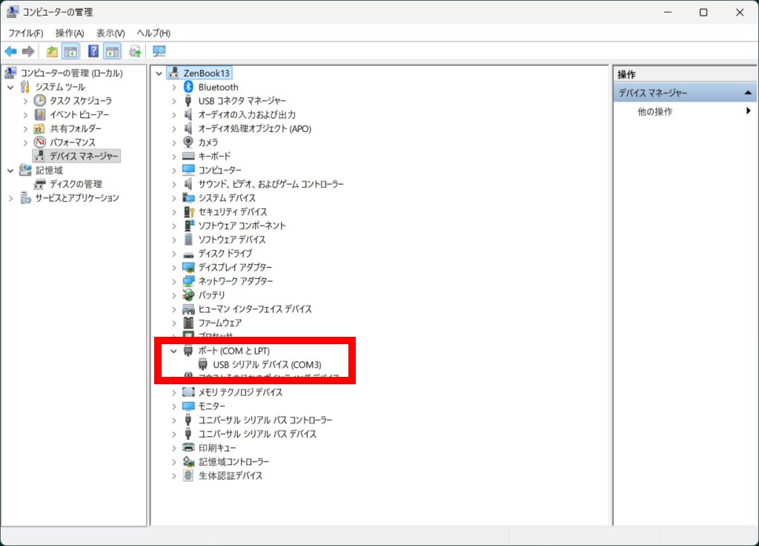This screenshot has width=759, height=546.
Task: Click the back arrow toolbar icon
Action: [x=10, y=51]
